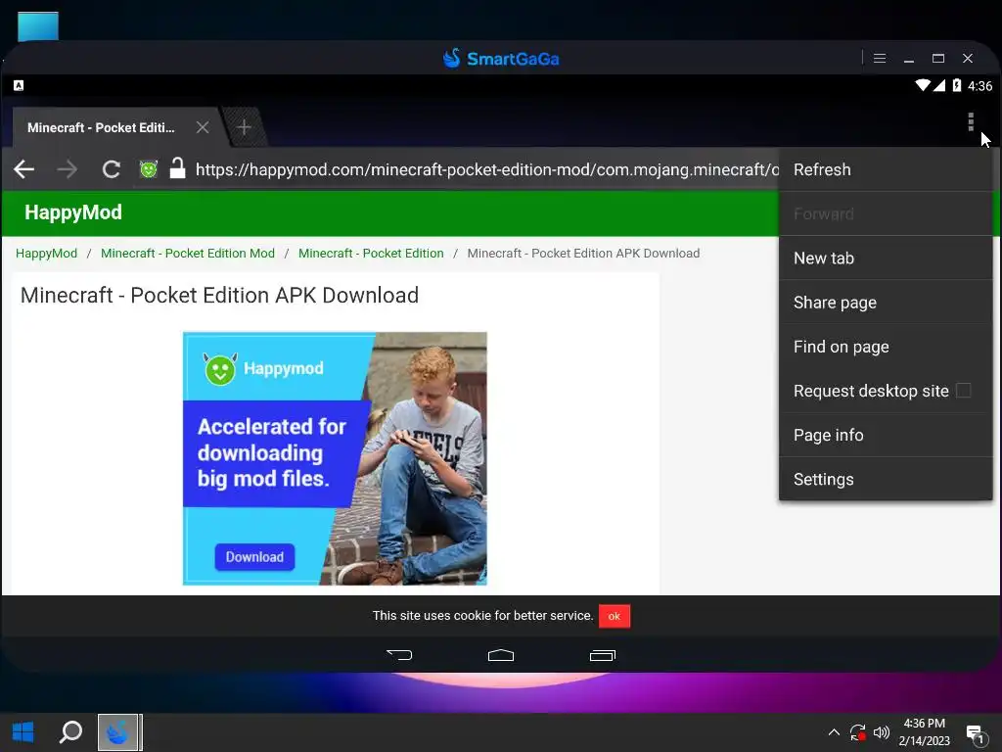Open Windows Start menu
The width and height of the screenshot is (1002, 752).
pyautogui.click(x=23, y=732)
